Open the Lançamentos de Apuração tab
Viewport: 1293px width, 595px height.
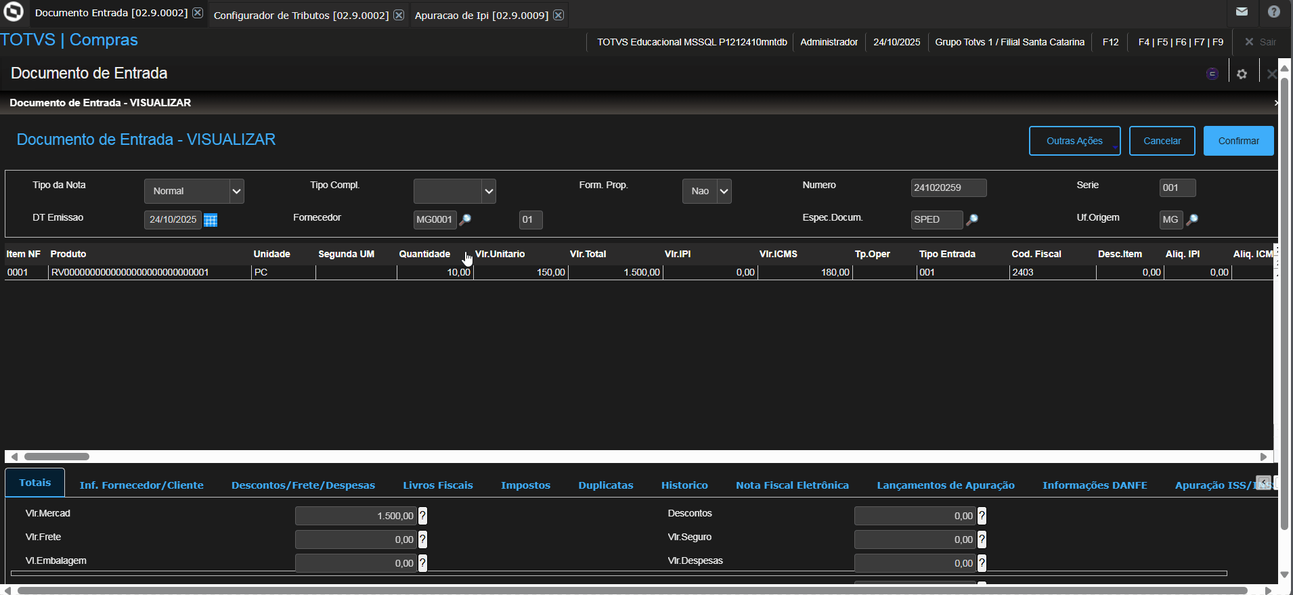click(x=946, y=485)
